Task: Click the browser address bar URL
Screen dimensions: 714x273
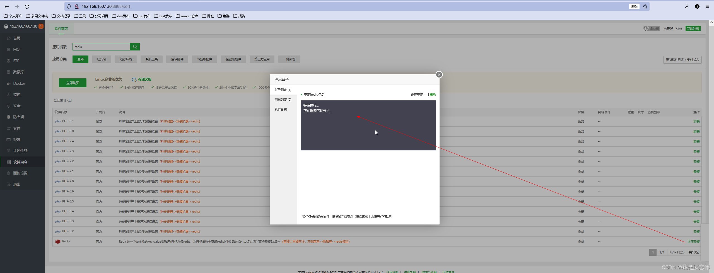Action: (106, 6)
